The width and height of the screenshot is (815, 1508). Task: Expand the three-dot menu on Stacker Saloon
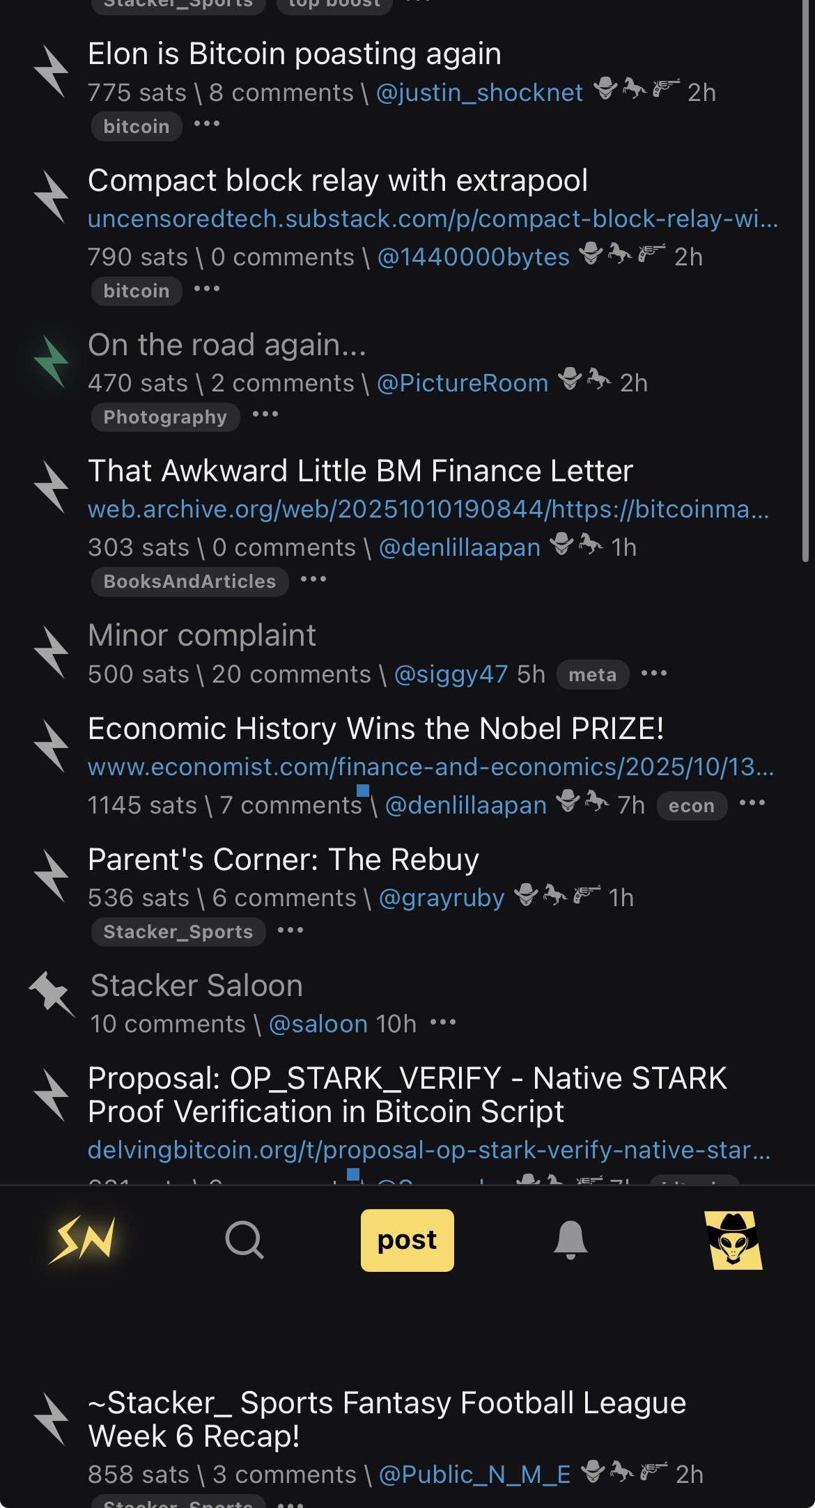point(443,1023)
